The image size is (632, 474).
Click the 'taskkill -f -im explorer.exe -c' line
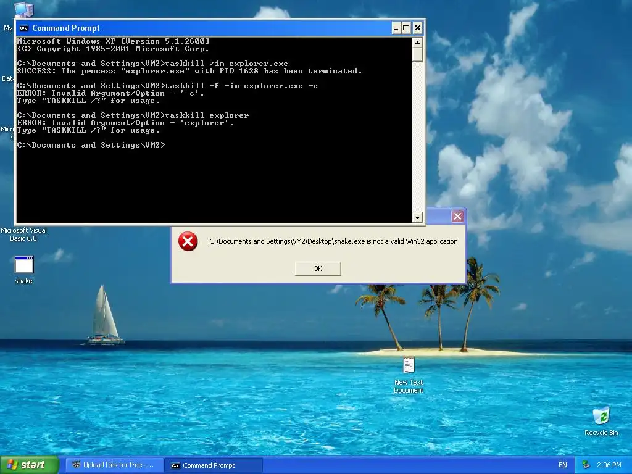tap(167, 86)
